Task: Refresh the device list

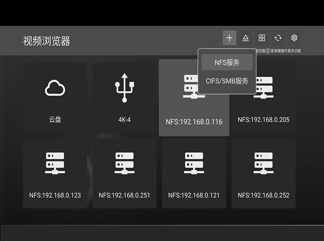Action: [x=278, y=38]
